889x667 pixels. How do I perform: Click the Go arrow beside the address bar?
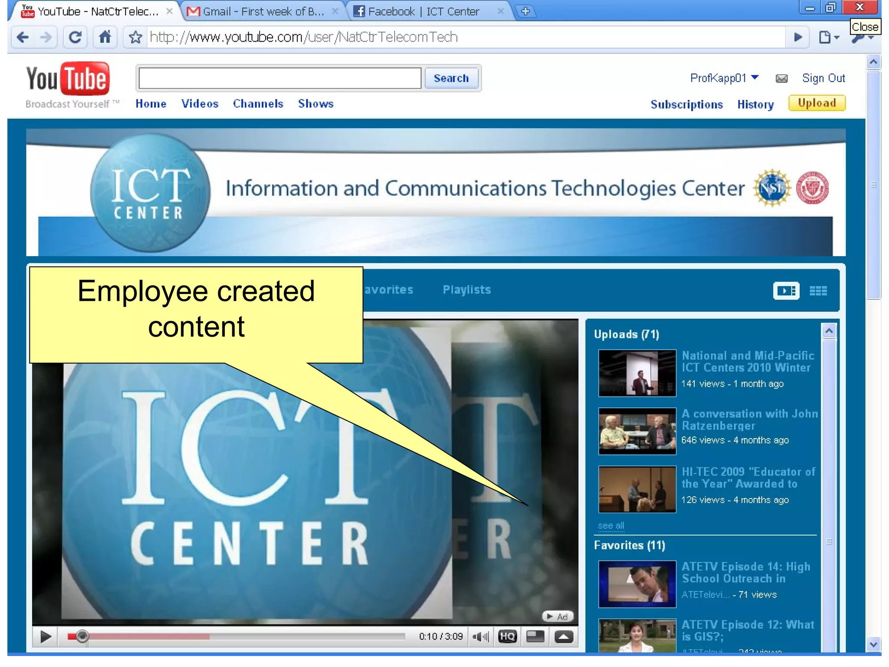pyautogui.click(x=798, y=37)
